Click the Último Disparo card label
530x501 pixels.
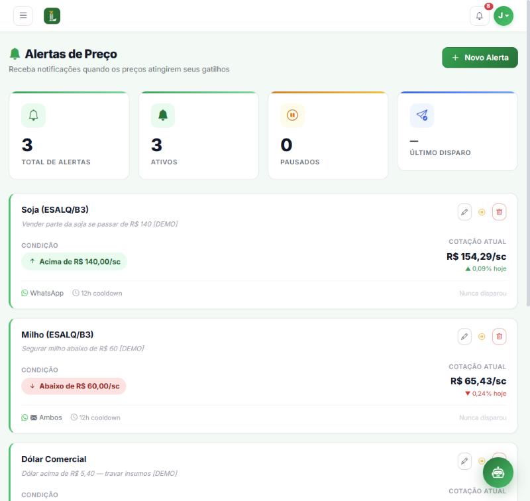click(440, 153)
